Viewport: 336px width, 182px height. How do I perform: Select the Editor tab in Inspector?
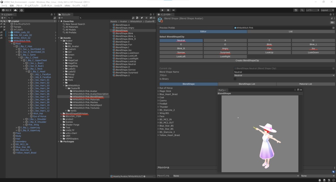pos(203,31)
